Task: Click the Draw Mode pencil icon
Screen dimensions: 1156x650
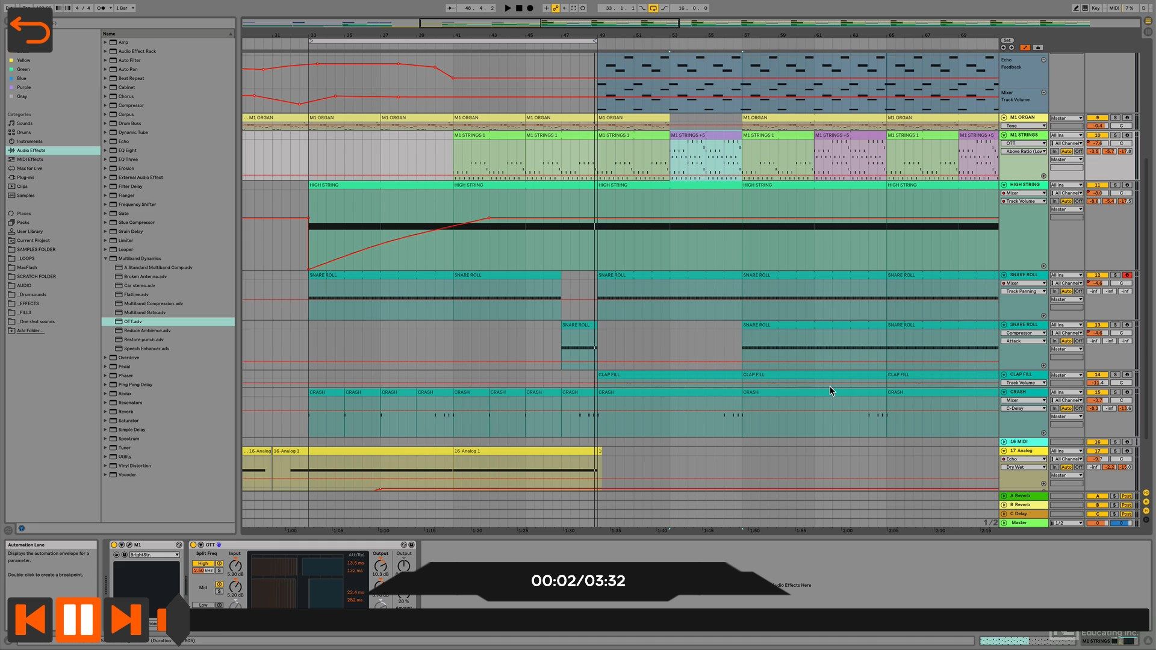Action: coord(1076,8)
